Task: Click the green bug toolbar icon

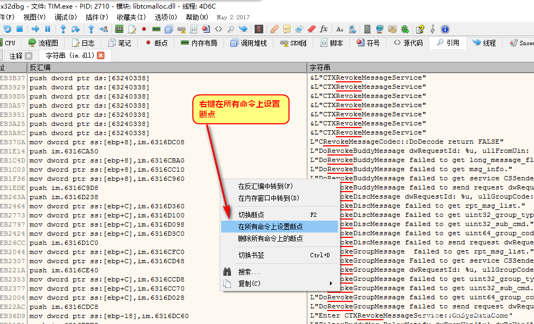Action: pyautogui.click(x=404, y=29)
